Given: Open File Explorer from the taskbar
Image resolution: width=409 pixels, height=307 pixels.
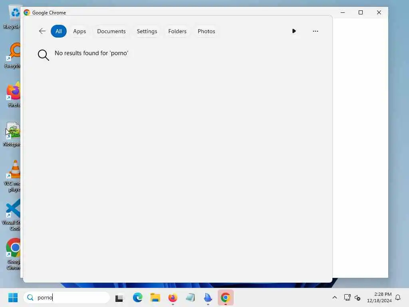Looking at the screenshot, I should [x=155, y=297].
